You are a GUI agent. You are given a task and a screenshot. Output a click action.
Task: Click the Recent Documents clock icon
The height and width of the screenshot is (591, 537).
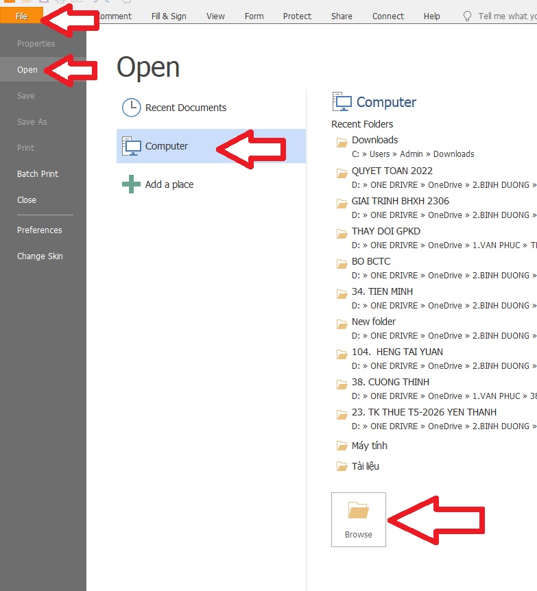131,108
